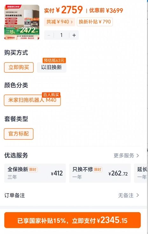Click the chevron next to 更多服务
Image resolution: width=148 pixels, height=234 pixels.
(x=138, y=156)
